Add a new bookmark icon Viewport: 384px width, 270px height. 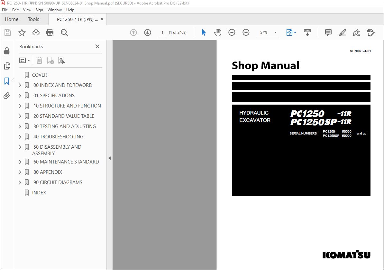[x=50, y=60]
